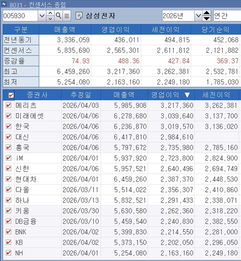Click 하나 영업이익 value 2,291,433

pyautogui.click(x=177, y=200)
